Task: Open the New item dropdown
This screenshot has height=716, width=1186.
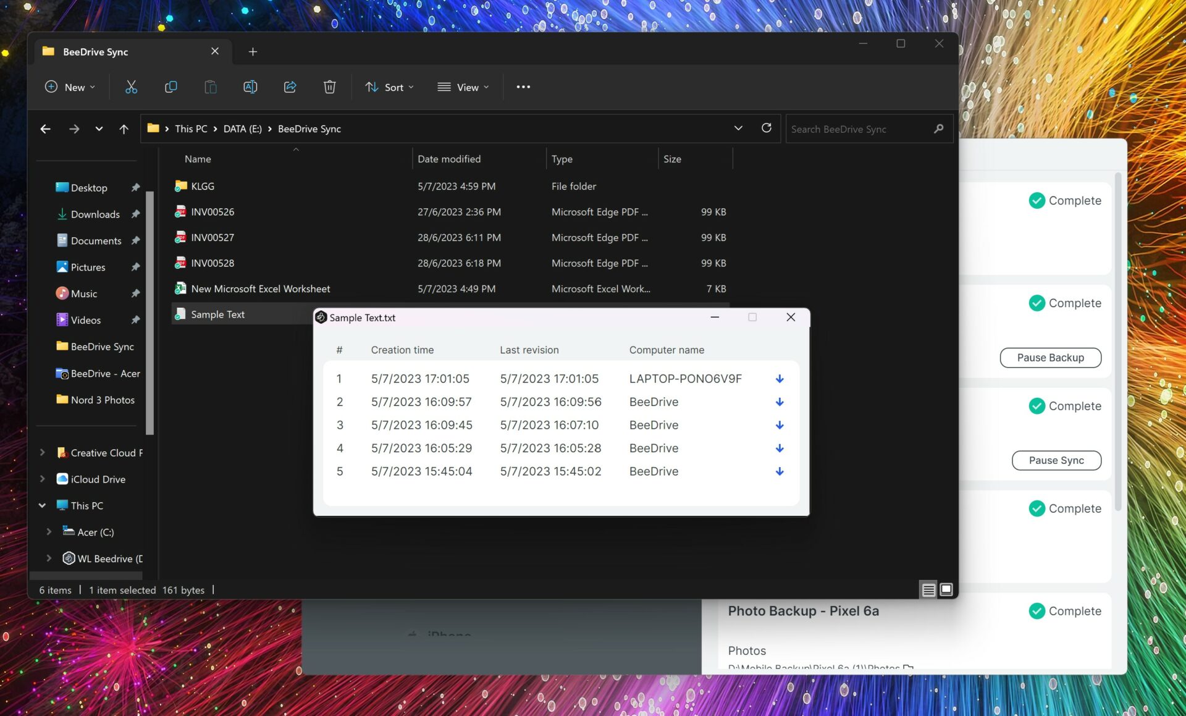Action: coord(70,87)
